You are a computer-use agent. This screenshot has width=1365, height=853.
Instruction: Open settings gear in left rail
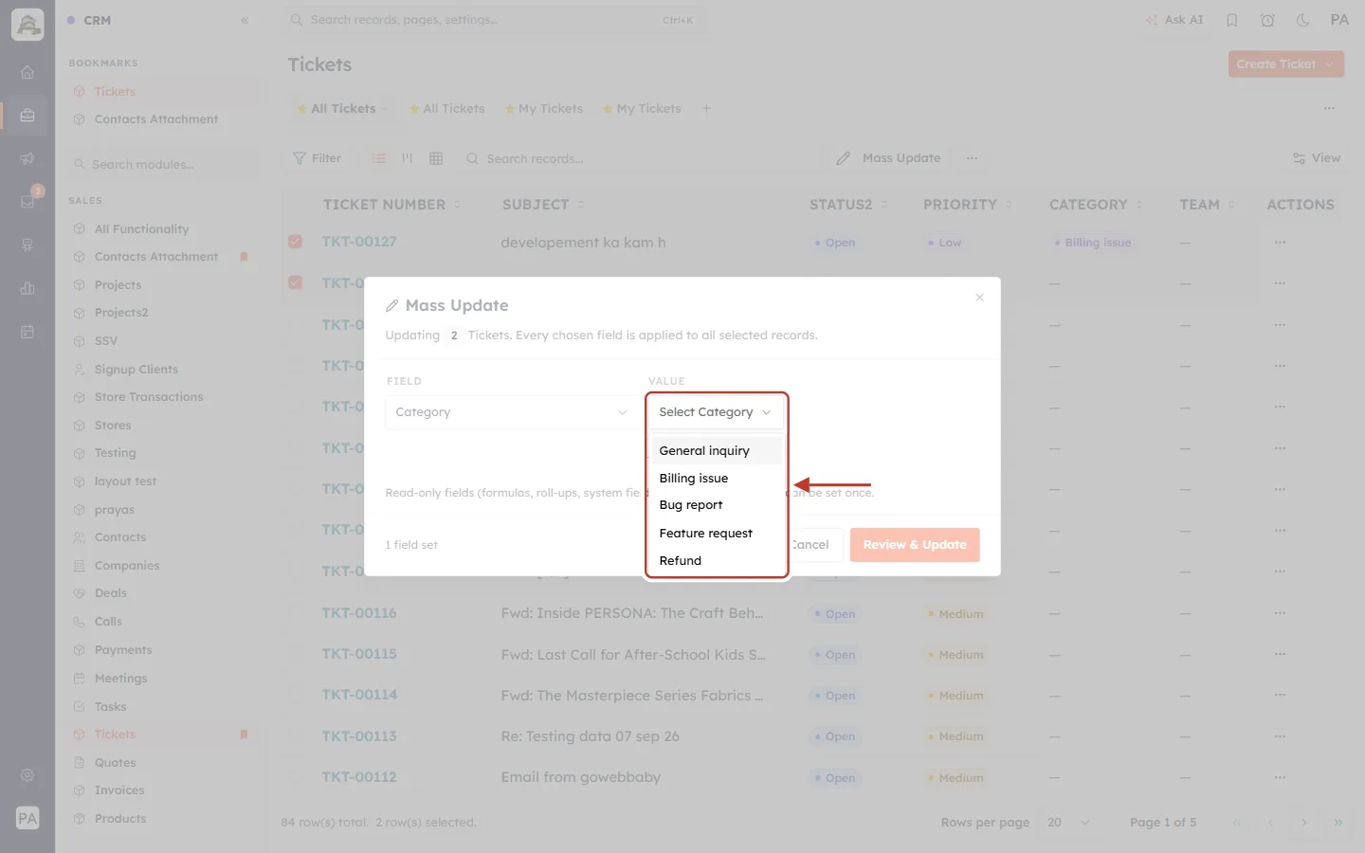(x=27, y=775)
